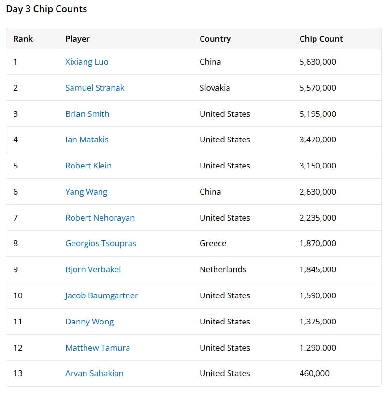Select the Robert Nehorayan link
Viewport: 387px width, 393px height.
(100, 218)
